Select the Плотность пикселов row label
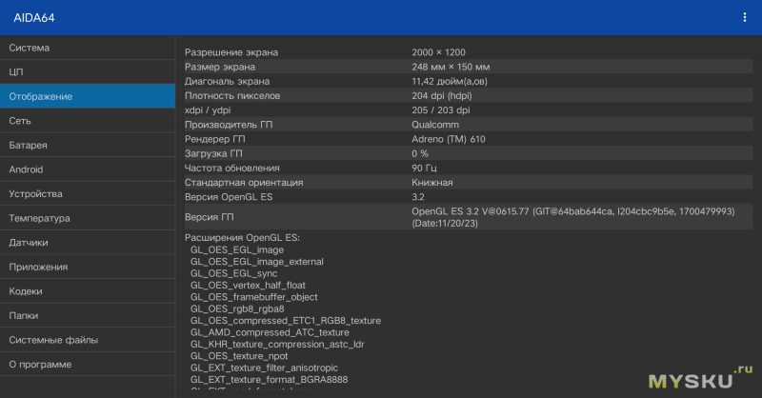 232,96
